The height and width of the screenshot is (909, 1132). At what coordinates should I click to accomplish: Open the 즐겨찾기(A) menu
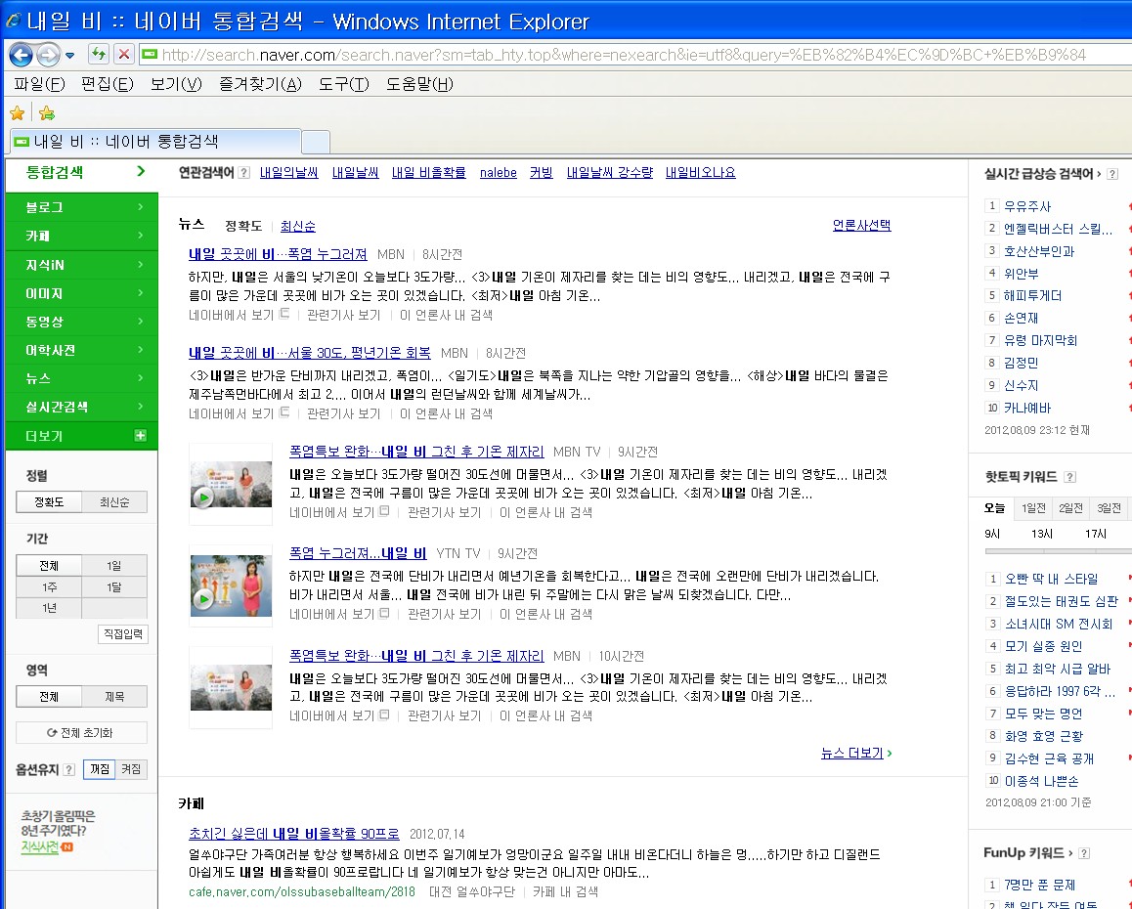tap(260, 84)
